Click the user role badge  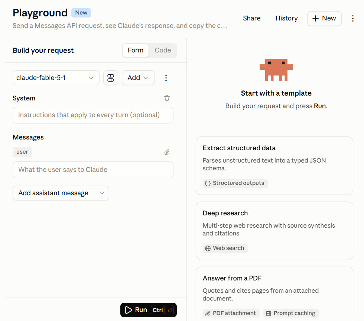(22, 152)
